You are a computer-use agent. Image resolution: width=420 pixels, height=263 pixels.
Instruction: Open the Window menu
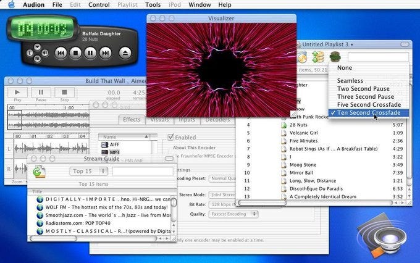pyautogui.click(x=199, y=4)
